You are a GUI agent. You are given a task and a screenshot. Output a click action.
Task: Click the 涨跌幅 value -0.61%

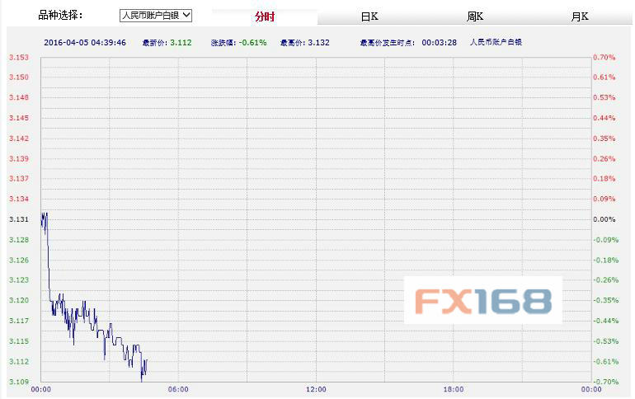[x=253, y=42]
